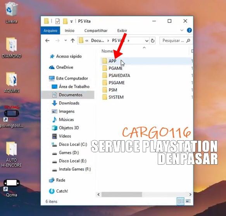
Task: Go up one folder level
Action: click(x=72, y=41)
